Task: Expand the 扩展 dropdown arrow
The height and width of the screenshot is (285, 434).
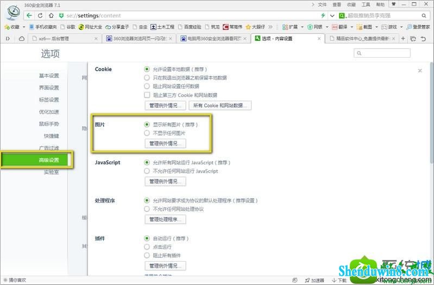Action: [302, 27]
